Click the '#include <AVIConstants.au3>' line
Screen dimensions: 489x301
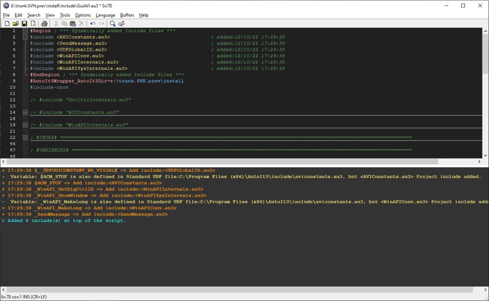[70, 37]
